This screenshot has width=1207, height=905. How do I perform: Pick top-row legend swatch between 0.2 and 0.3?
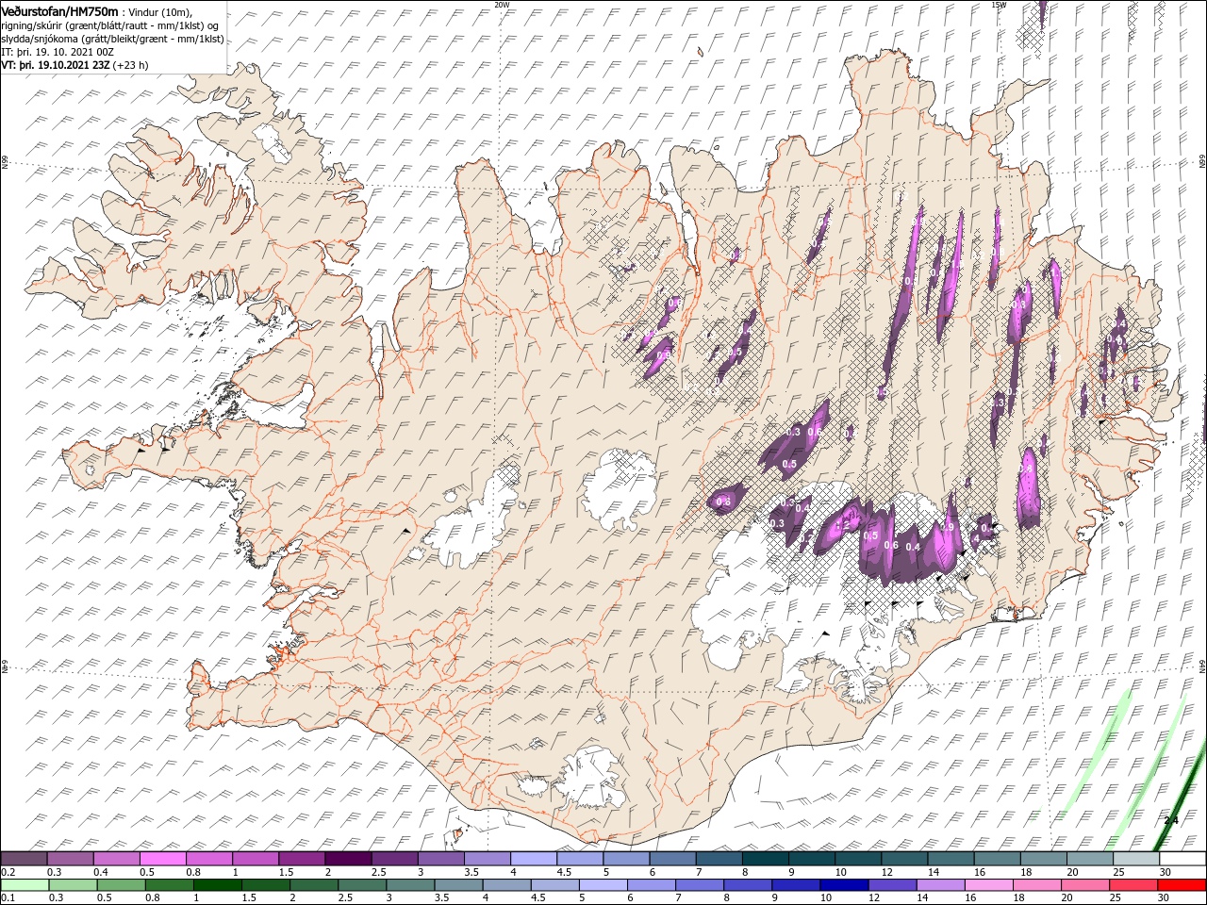tap(24, 859)
